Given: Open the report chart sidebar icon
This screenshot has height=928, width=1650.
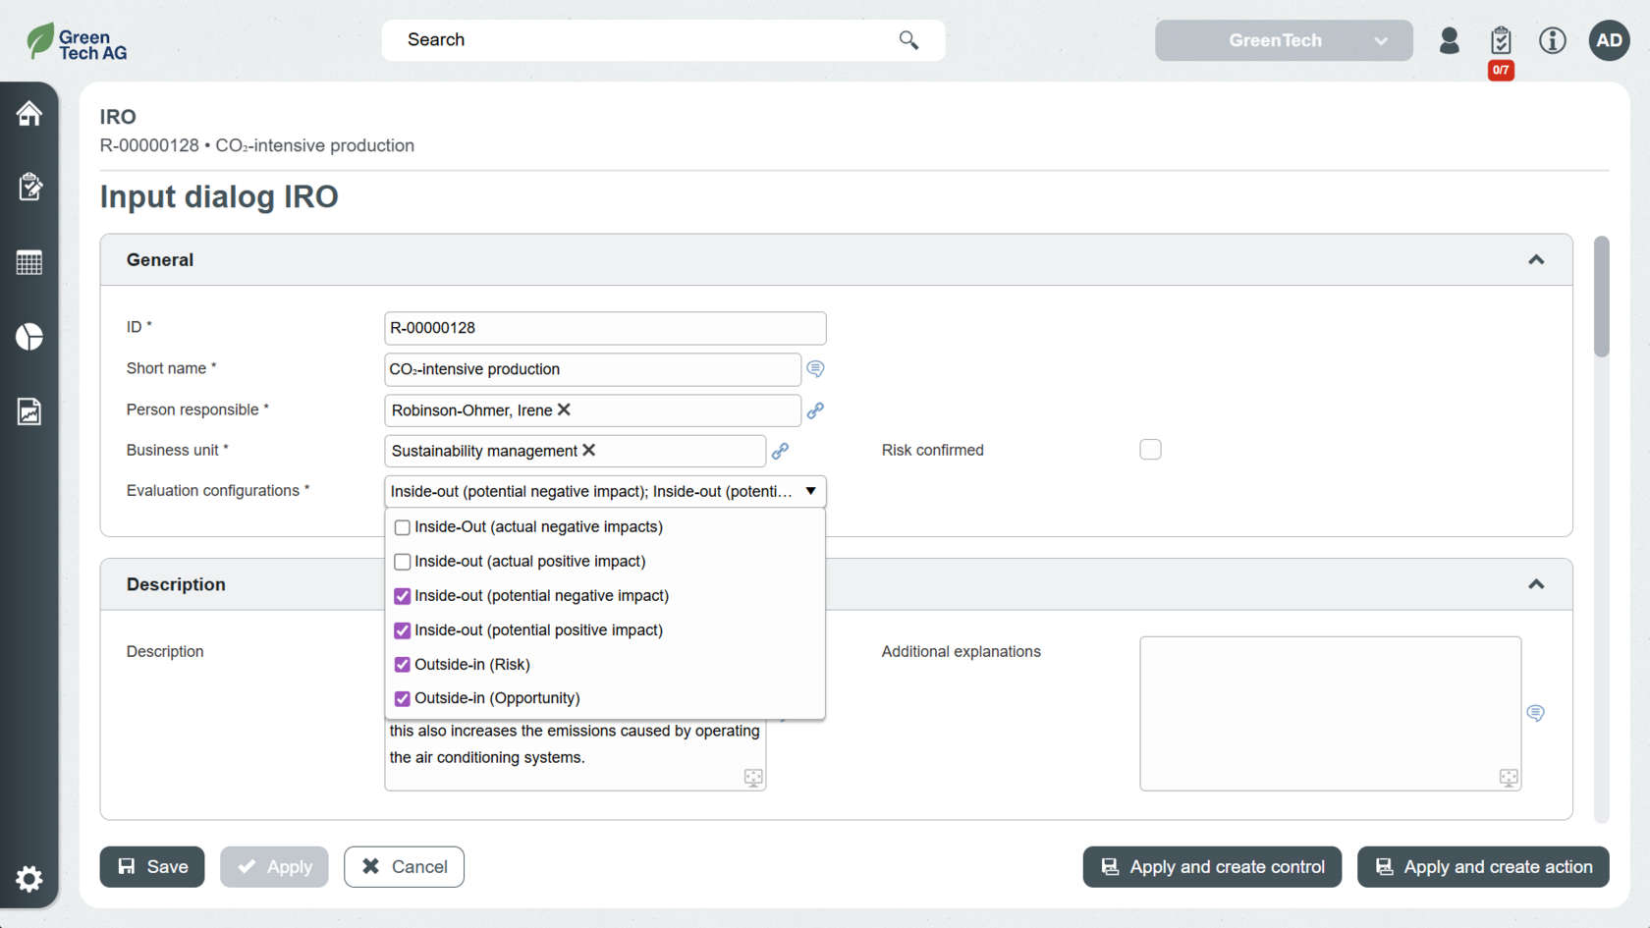Looking at the screenshot, I should [x=29, y=411].
